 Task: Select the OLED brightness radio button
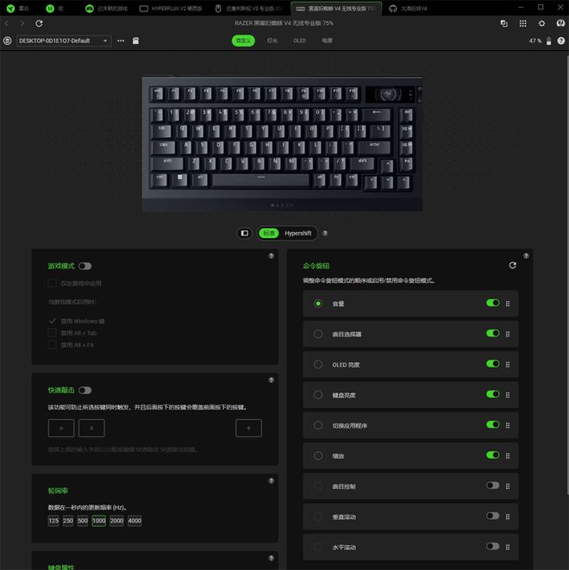click(x=318, y=364)
